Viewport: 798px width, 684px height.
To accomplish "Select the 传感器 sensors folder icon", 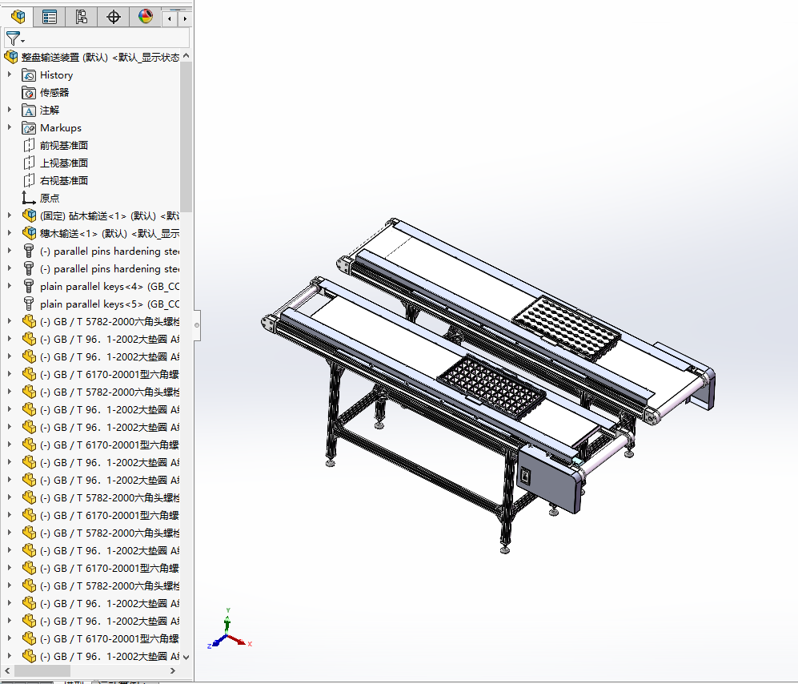I will (29, 93).
